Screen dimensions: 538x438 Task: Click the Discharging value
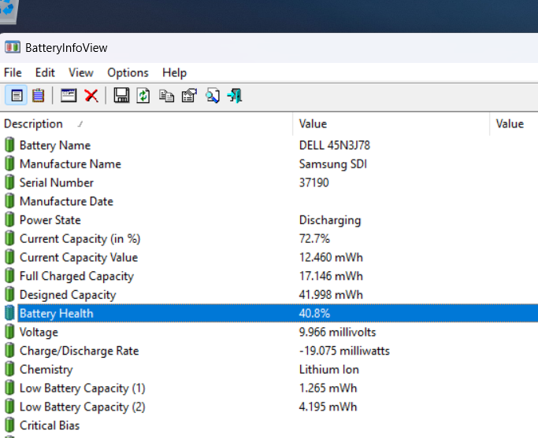pyautogui.click(x=330, y=220)
